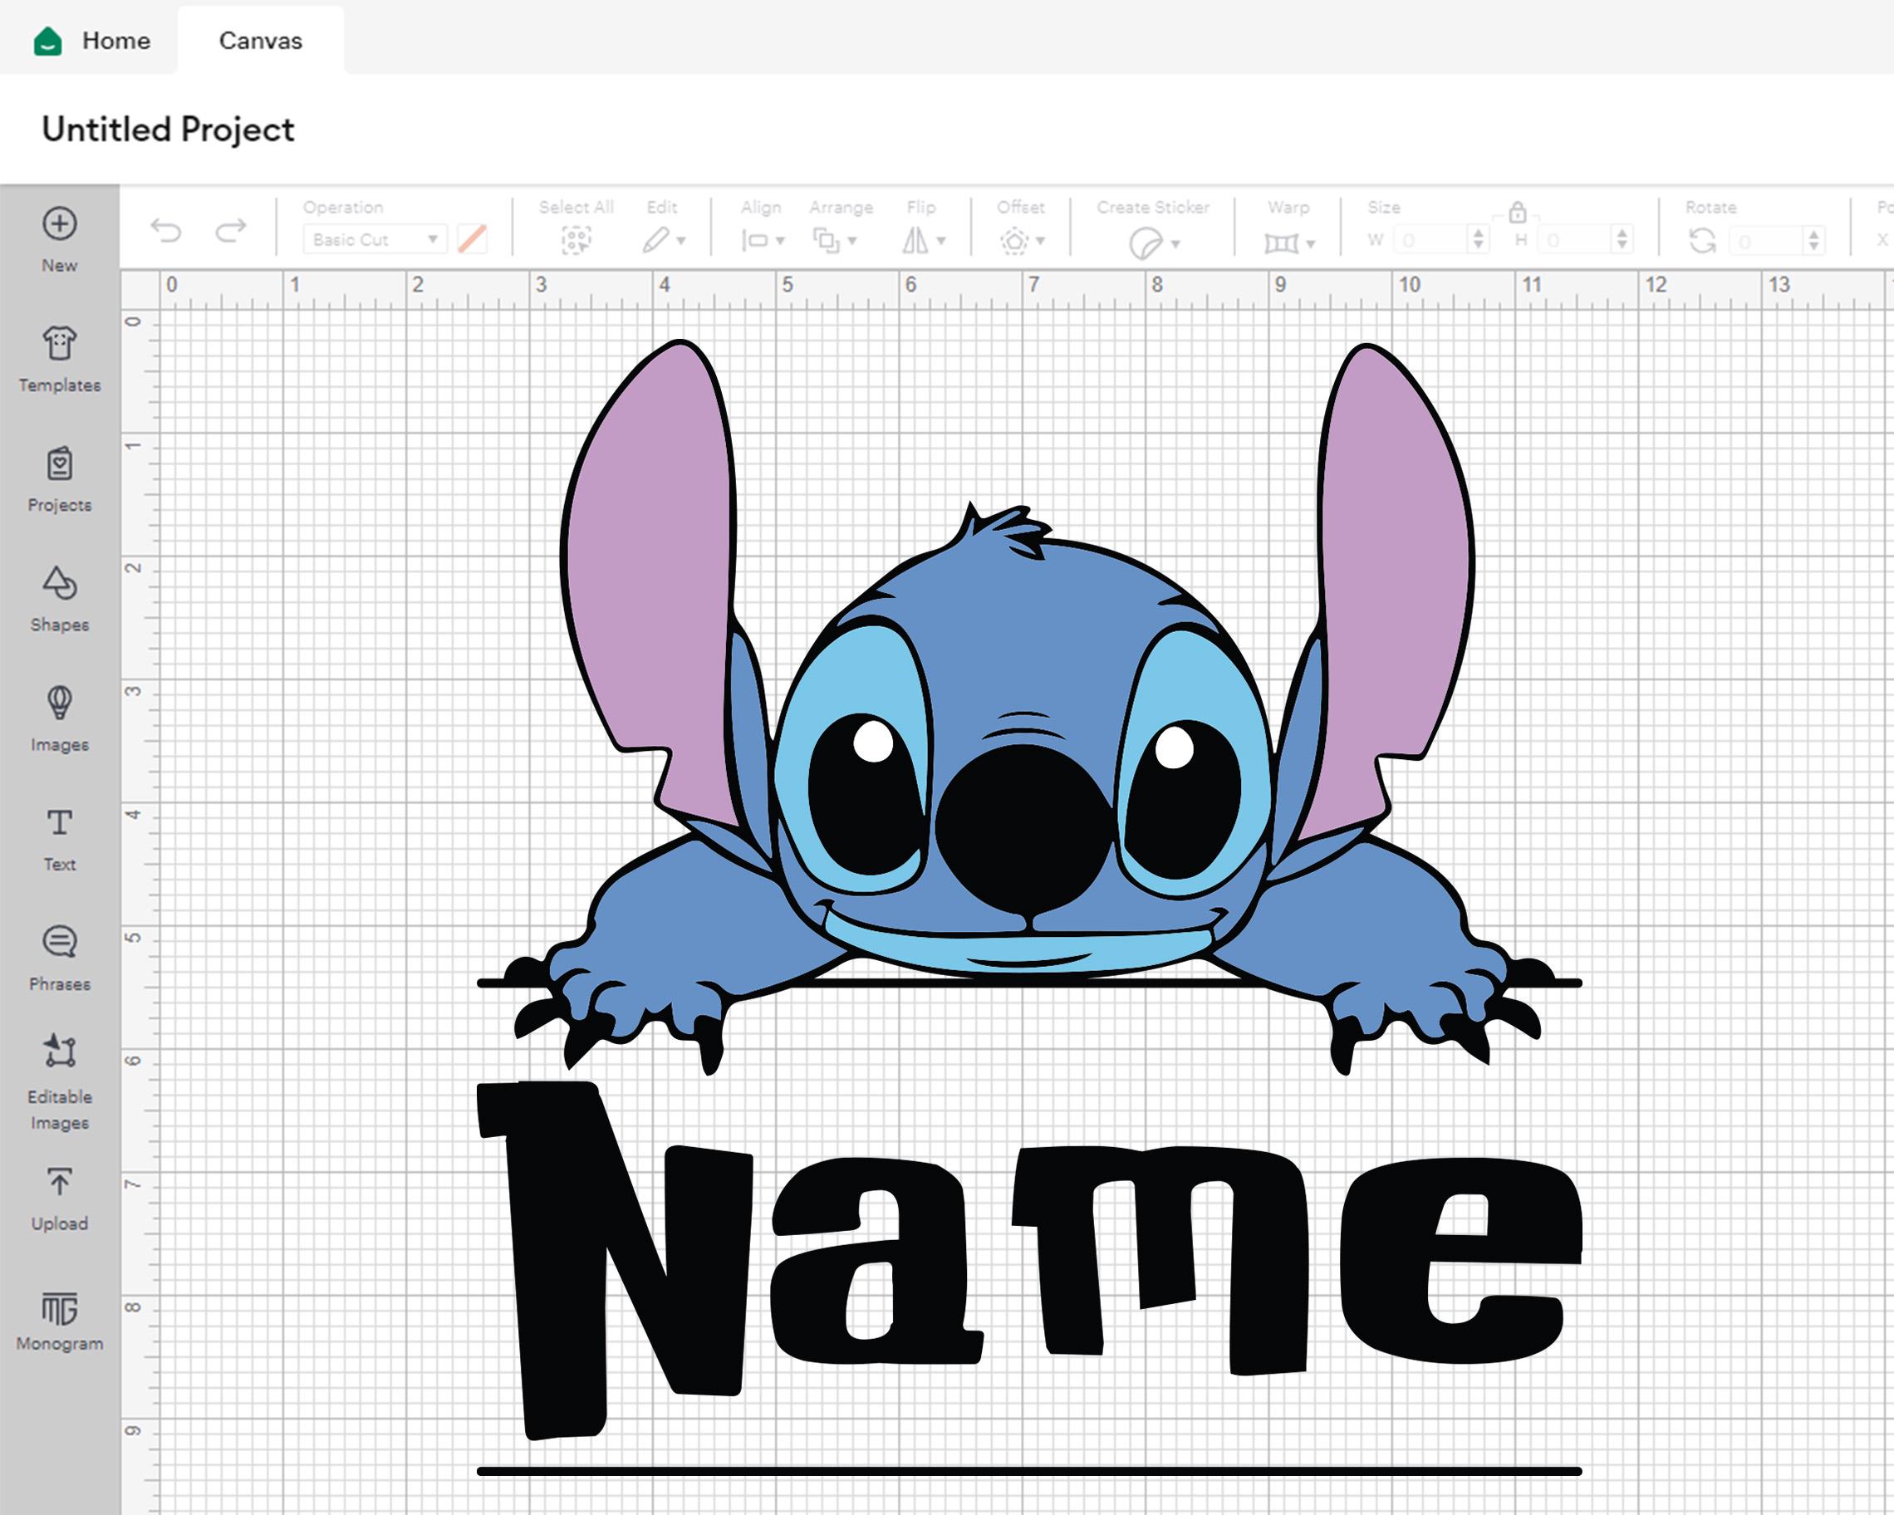Rename the Untitled Project title
The height and width of the screenshot is (1515, 1894).
click(169, 130)
